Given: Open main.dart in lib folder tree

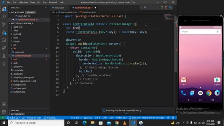Looking at the screenshot, I should [x=19, y=52].
